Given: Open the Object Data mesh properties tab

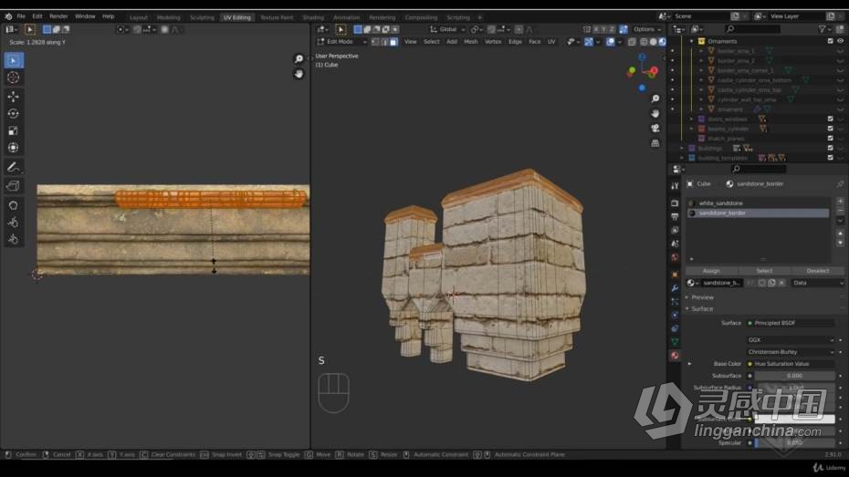Looking at the screenshot, I should pos(675,342).
